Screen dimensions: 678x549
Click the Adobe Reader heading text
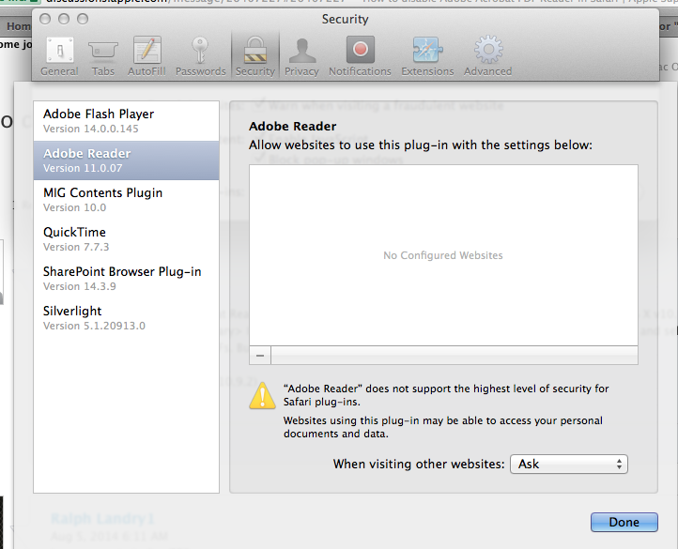(x=292, y=127)
